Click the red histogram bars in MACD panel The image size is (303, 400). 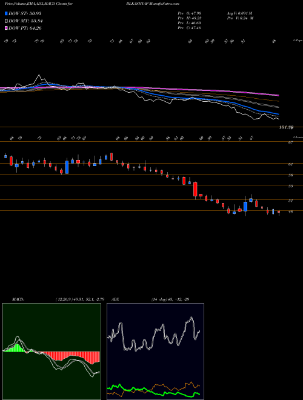click(x=74, y=356)
